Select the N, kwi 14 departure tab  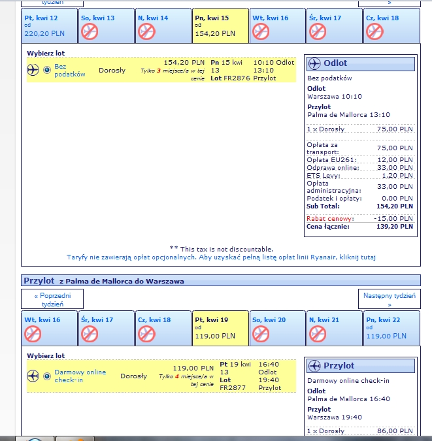coord(163,25)
